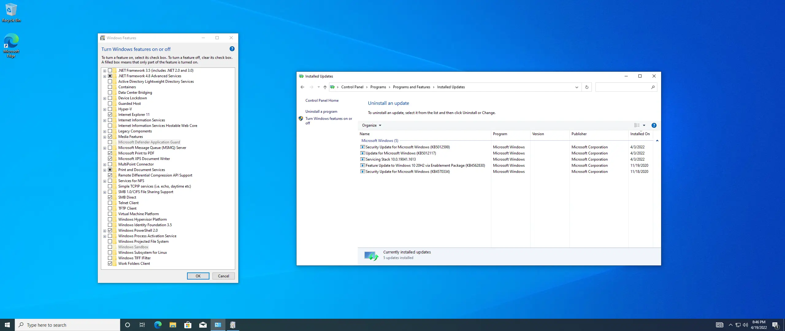
Task: Enable Telnet Client checkbox
Action: click(x=110, y=203)
